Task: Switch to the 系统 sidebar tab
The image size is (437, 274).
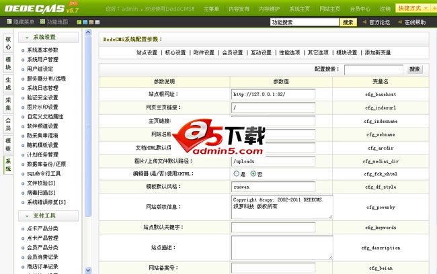Action: [8, 165]
